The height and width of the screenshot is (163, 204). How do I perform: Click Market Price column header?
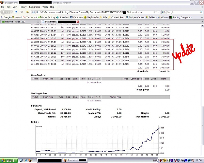116,97
